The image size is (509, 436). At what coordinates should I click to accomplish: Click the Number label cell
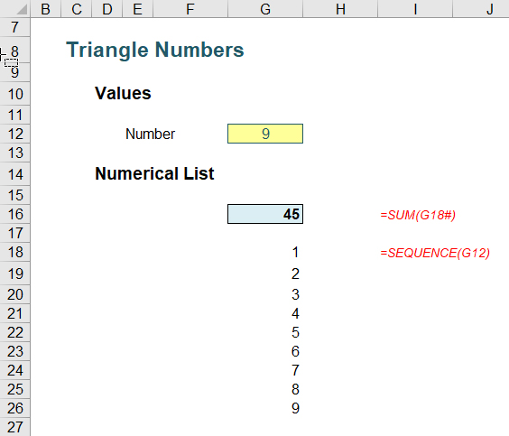[x=151, y=134]
